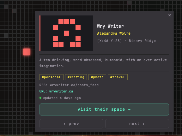Viewport: 182px width, 136px height.
Task: Click the author name Alexandra Wolfe
Action: pos(114,33)
